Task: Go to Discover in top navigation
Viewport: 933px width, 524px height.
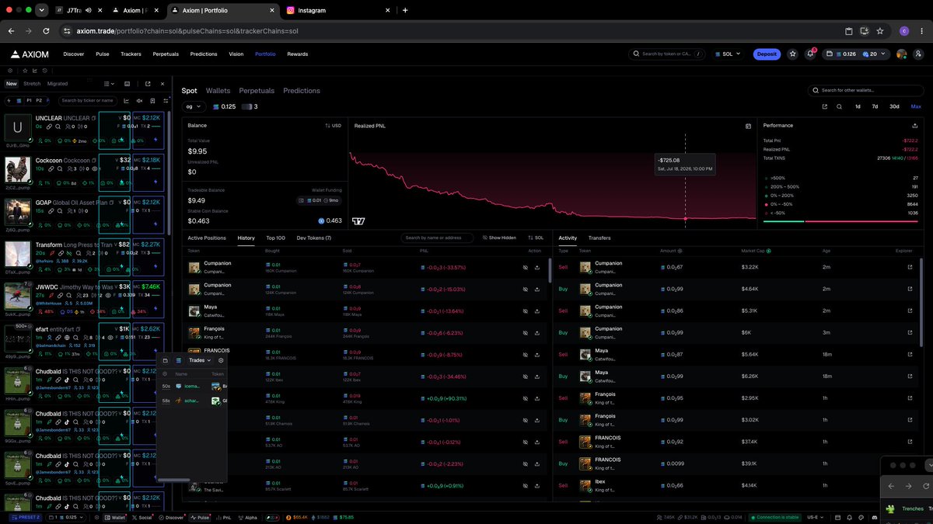Action: click(x=74, y=54)
